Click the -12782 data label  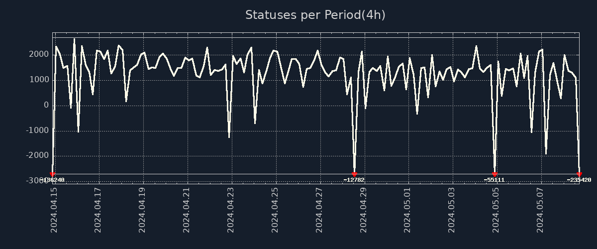click(x=354, y=180)
